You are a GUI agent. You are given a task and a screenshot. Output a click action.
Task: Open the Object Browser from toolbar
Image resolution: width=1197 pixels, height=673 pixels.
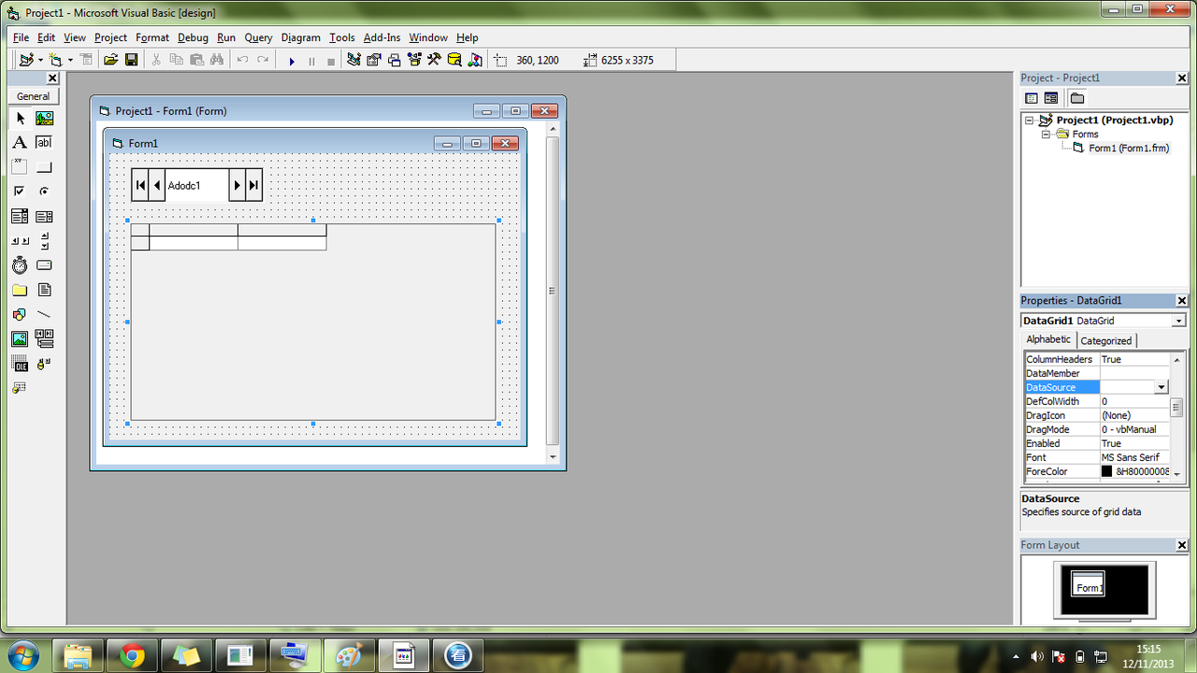414,60
